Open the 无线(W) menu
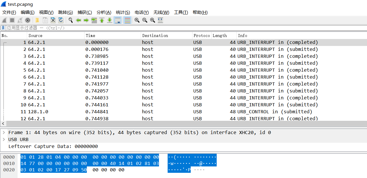The image size is (367, 178). [x=161, y=12]
